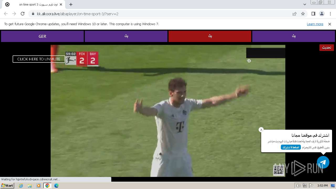Open Windows Start menu

click(x=7, y=185)
